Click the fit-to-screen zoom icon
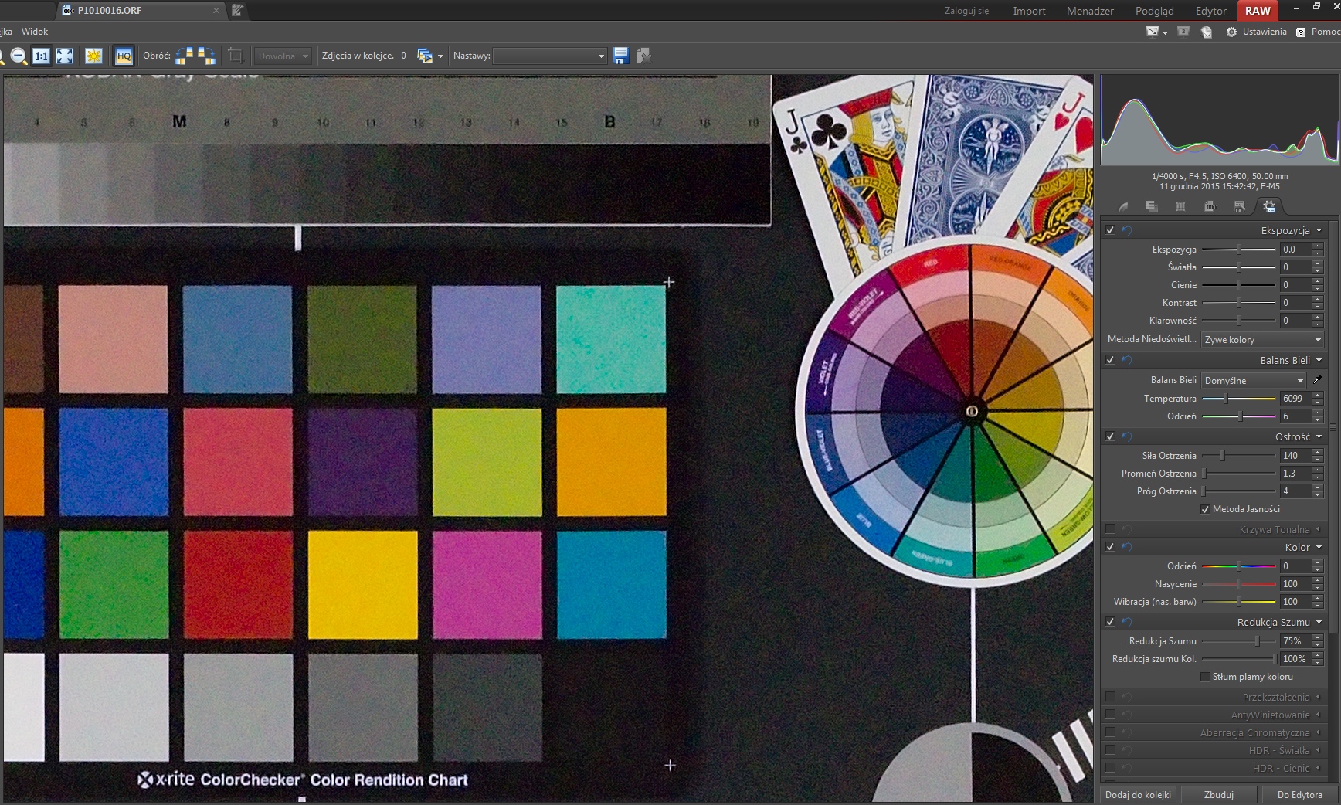Screen dimensions: 1341x805 (x=65, y=56)
